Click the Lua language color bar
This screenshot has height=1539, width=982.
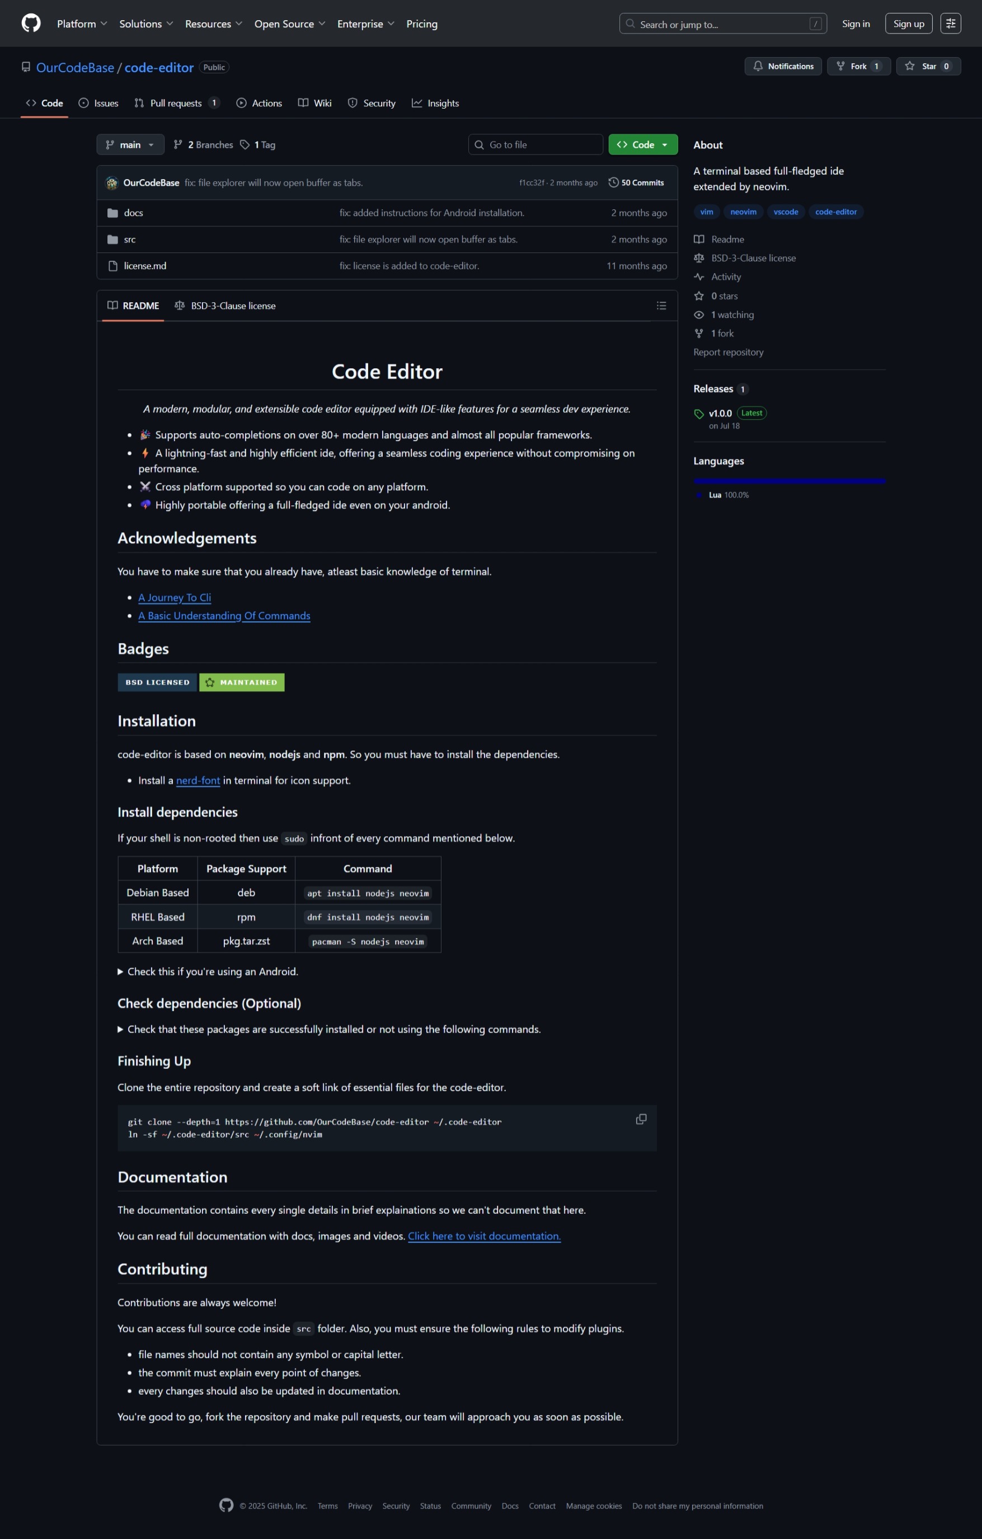pos(789,481)
